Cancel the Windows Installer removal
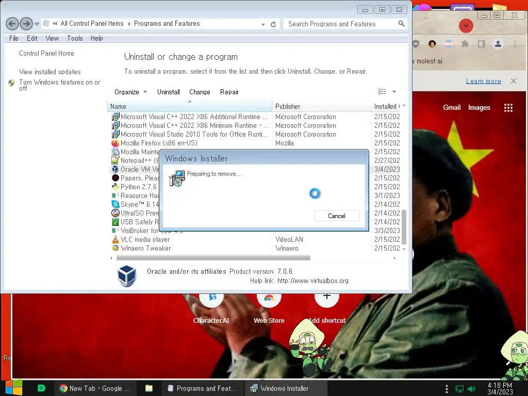 (x=337, y=216)
